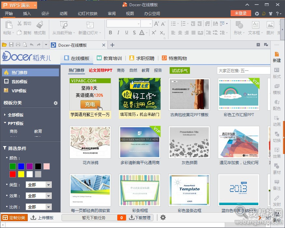Screen dimensions: 285x228
Task: Click the open folder icon
Action: tap(4, 45)
